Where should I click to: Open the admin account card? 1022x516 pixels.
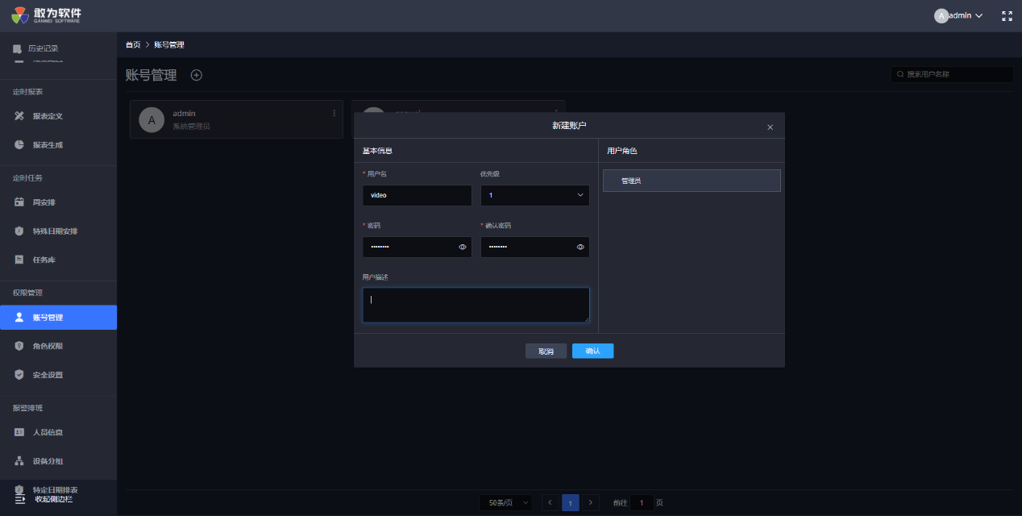point(236,119)
